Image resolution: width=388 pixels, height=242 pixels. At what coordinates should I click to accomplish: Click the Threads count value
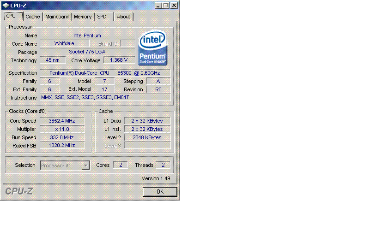(163, 165)
